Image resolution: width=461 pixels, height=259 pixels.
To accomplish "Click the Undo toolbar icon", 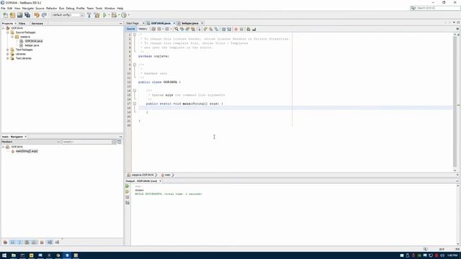I will click(37, 15).
